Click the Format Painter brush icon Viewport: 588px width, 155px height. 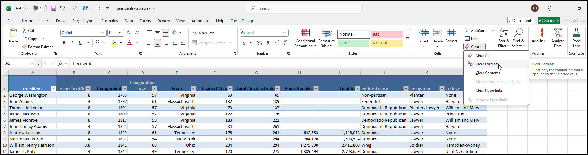pyautogui.click(x=24, y=47)
